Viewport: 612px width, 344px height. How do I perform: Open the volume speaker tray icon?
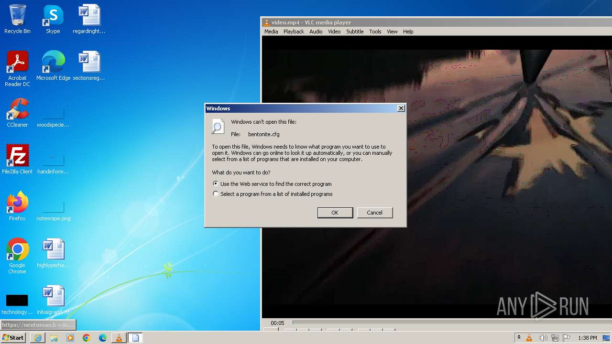coord(543,338)
